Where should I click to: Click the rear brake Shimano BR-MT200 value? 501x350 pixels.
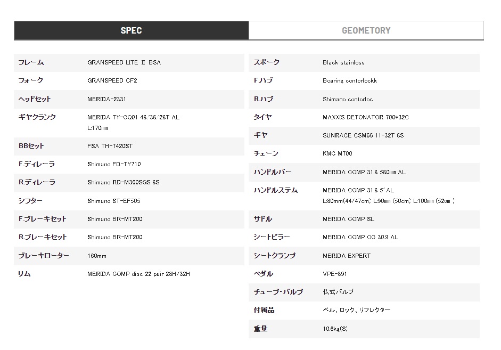(115, 237)
